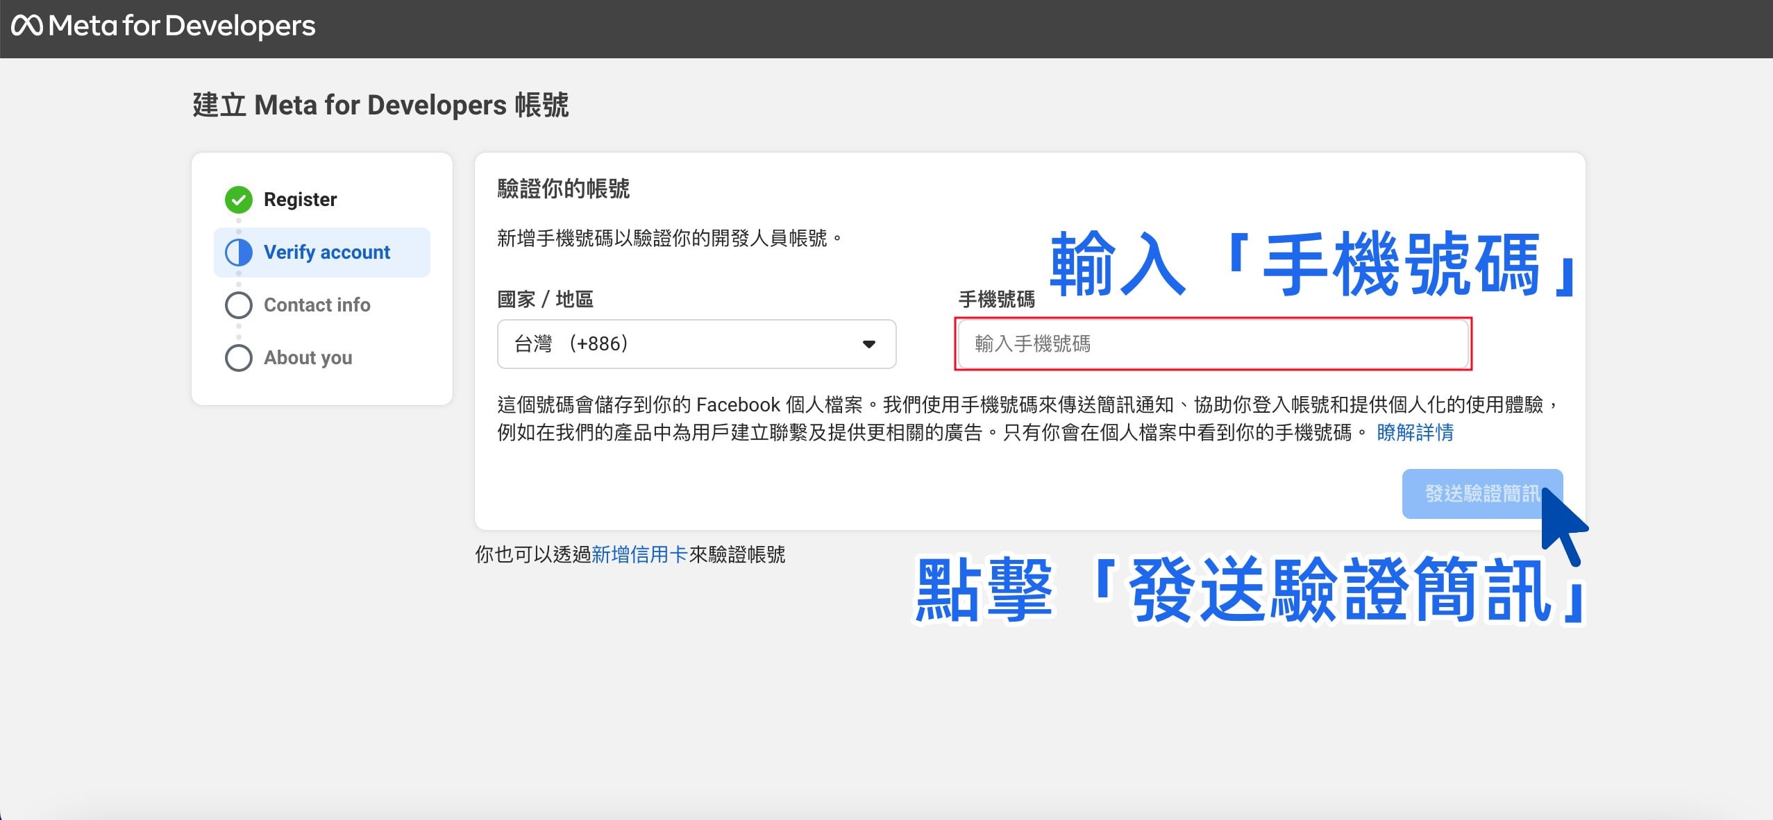Click the dropdown arrow in country selector
This screenshot has width=1773, height=820.
point(868,344)
